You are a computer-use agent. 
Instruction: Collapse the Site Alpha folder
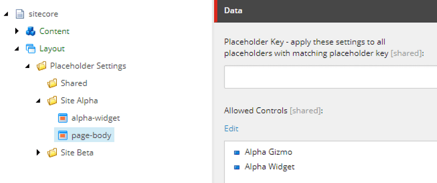(x=38, y=101)
